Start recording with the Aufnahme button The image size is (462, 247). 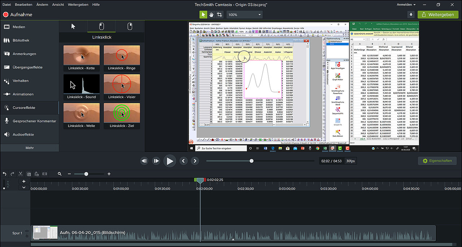tap(18, 14)
